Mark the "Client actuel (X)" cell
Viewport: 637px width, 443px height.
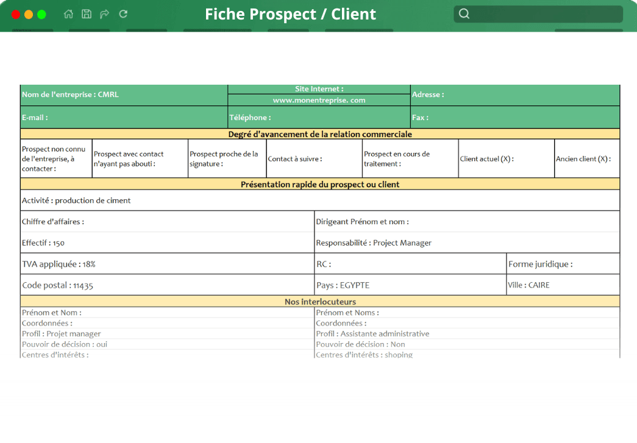point(505,158)
